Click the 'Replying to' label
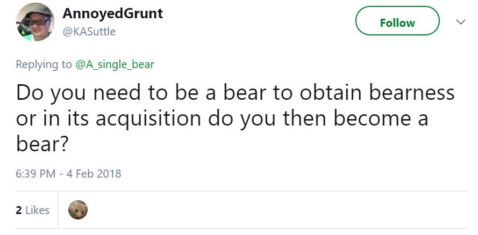This screenshot has height=235, width=478. click(44, 64)
